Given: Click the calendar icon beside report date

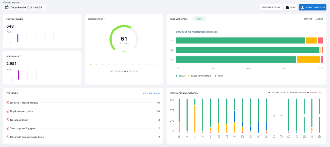Looking at the screenshot, I should coord(7,7).
